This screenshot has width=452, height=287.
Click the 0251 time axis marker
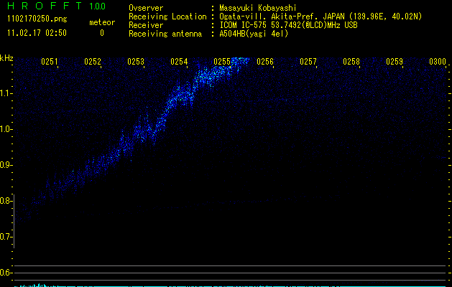coord(50,62)
